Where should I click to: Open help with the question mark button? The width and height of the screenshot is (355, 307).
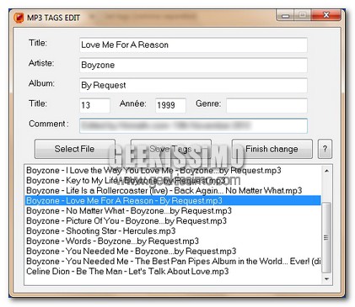tap(325, 149)
